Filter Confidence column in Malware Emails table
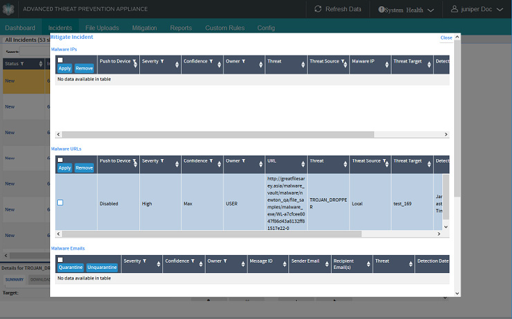 (193, 261)
